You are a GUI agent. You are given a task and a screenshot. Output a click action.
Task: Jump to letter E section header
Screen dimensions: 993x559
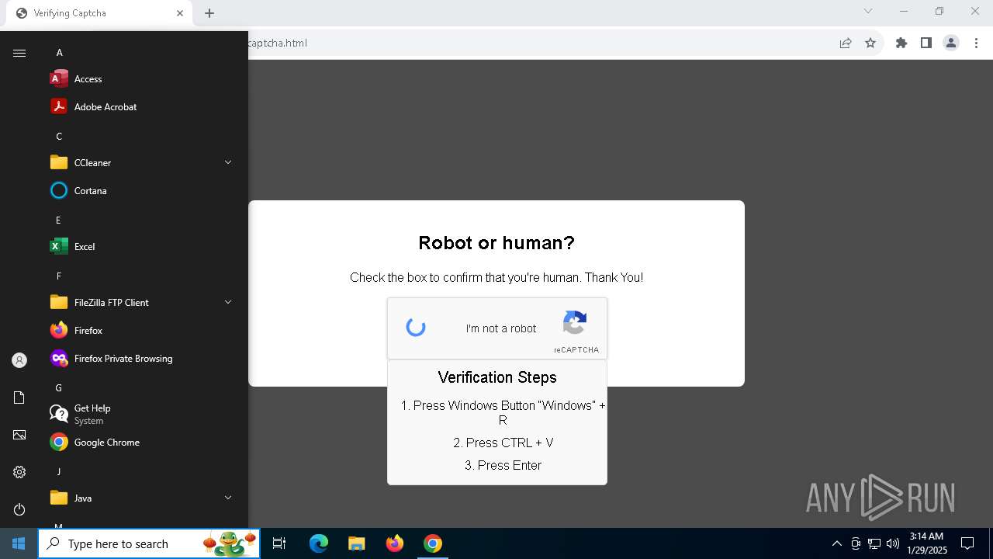pos(58,220)
